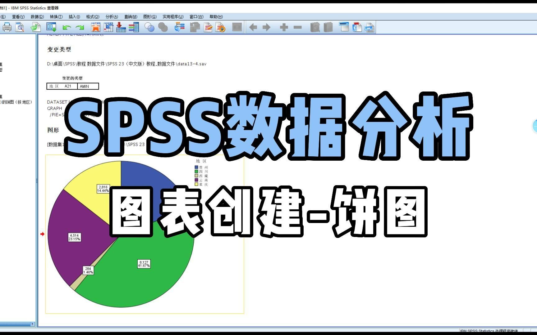The image size is (537, 335).
Task: Open the Variables info icon
Action: [134, 27]
